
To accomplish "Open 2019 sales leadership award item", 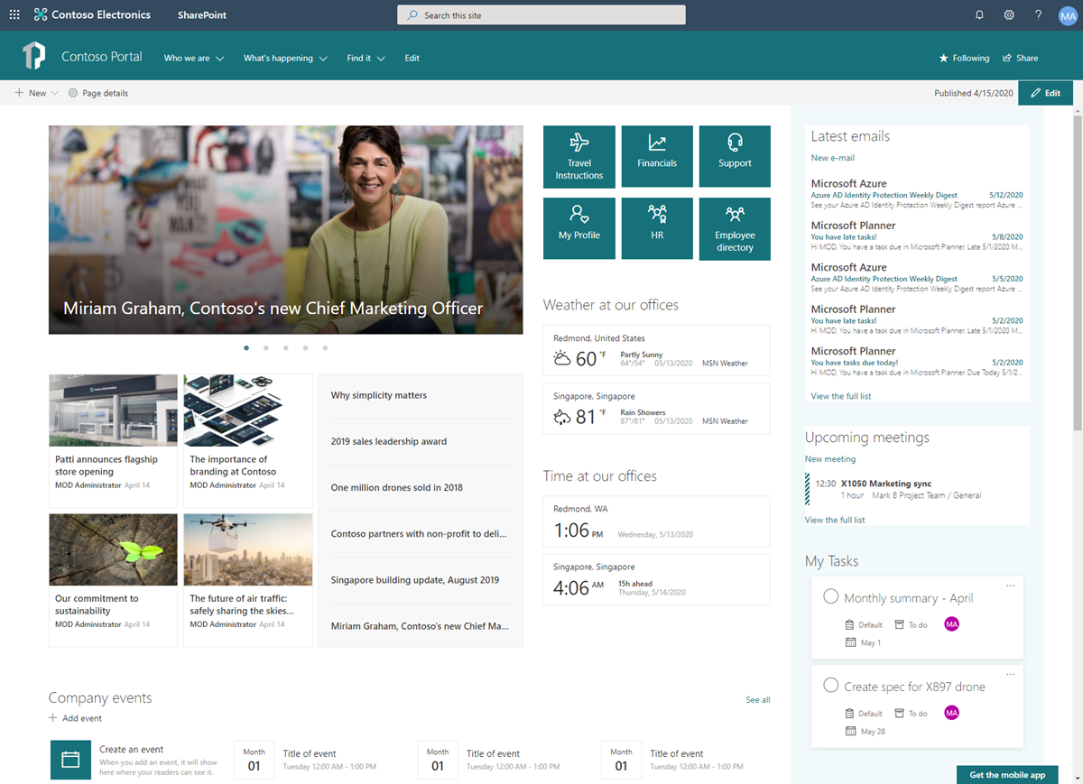I will tap(389, 441).
